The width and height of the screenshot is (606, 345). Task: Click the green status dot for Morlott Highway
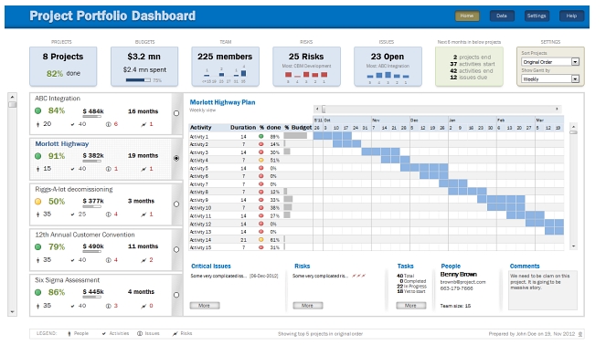tap(37, 156)
